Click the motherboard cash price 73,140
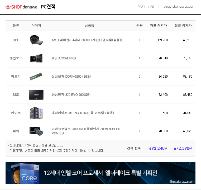The image size is (201, 190). [188, 58]
